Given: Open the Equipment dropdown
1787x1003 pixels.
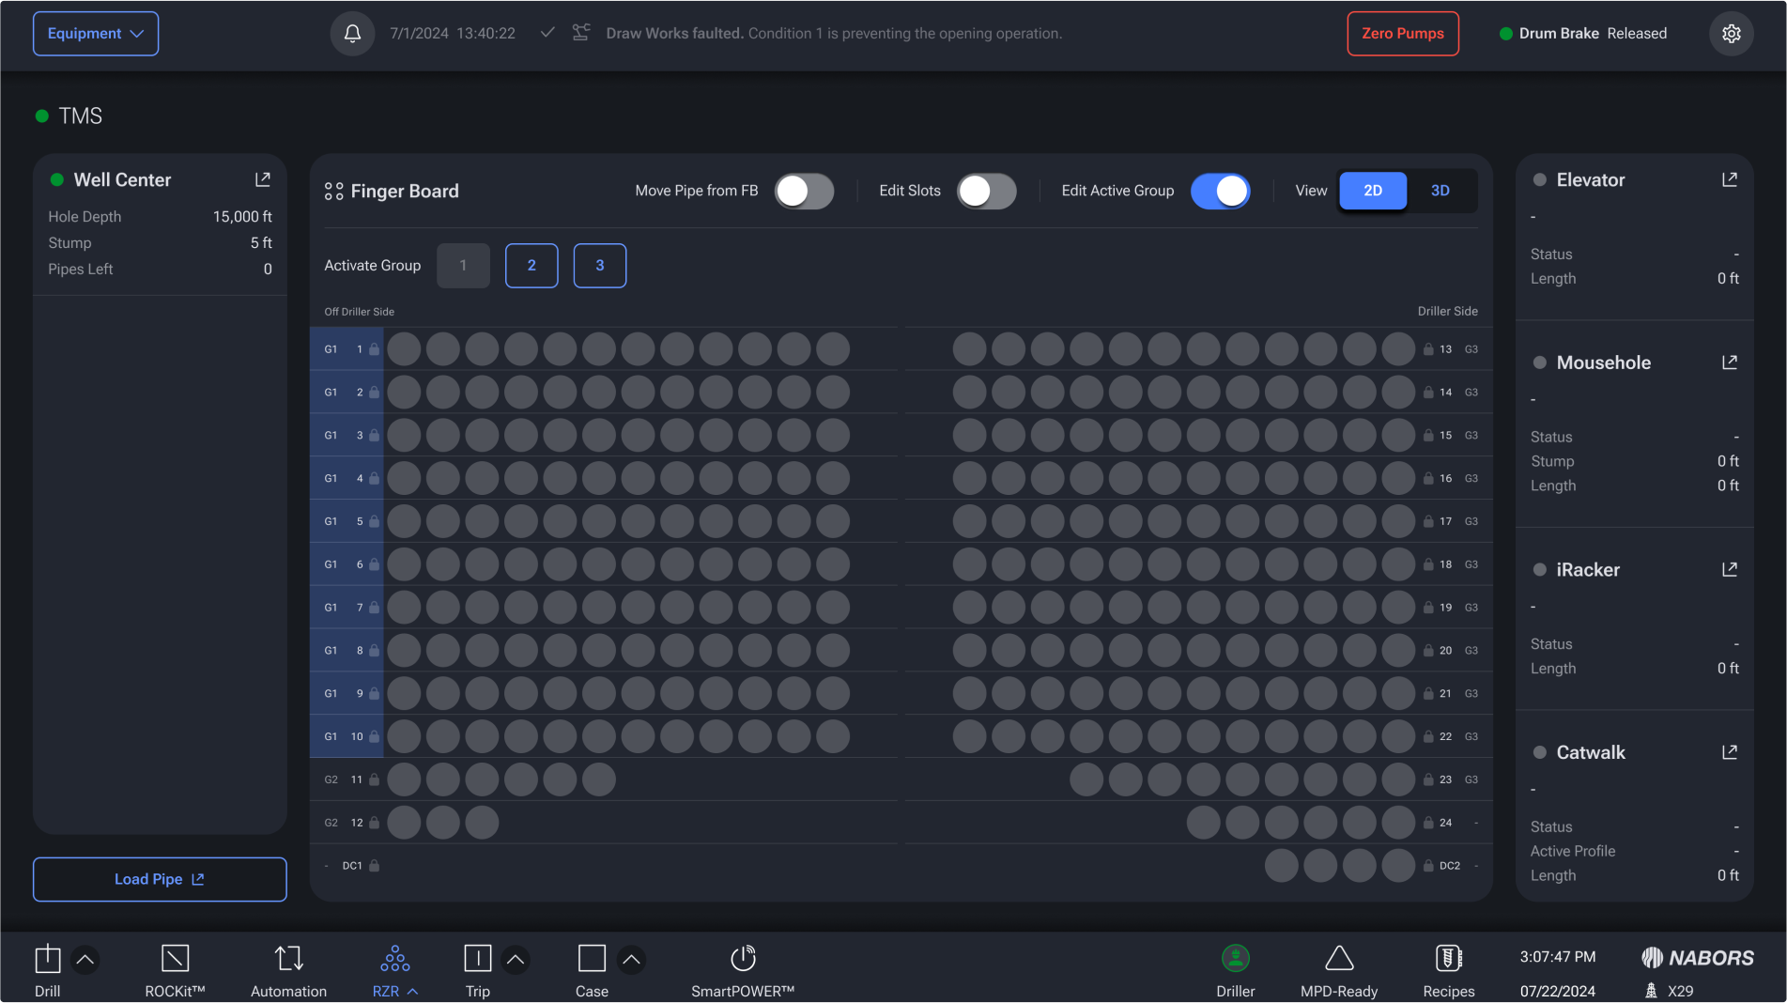Looking at the screenshot, I should pos(96,34).
